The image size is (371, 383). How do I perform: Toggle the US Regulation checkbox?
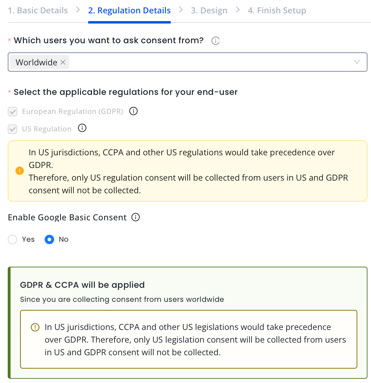[13, 129]
